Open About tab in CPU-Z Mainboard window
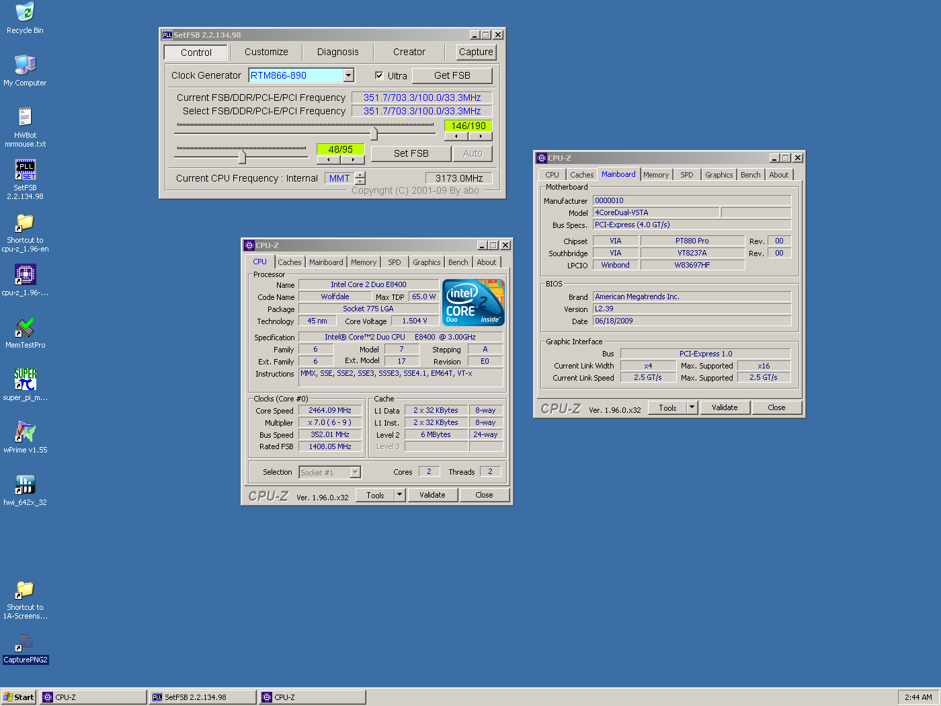Image resolution: width=941 pixels, height=706 pixels. (779, 175)
